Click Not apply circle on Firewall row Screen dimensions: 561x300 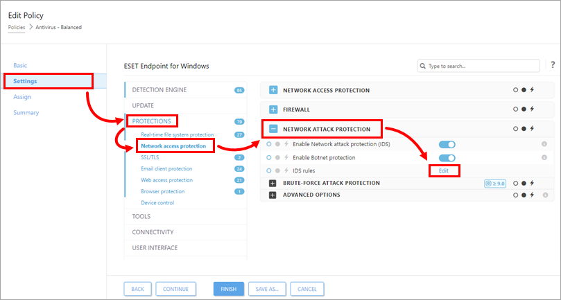(x=515, y=109)
